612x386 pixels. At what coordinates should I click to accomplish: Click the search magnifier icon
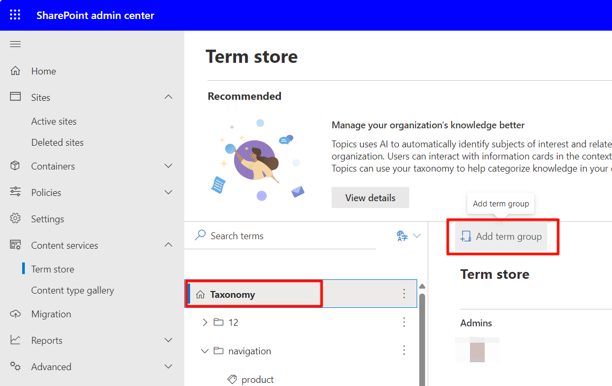[200, 235]
